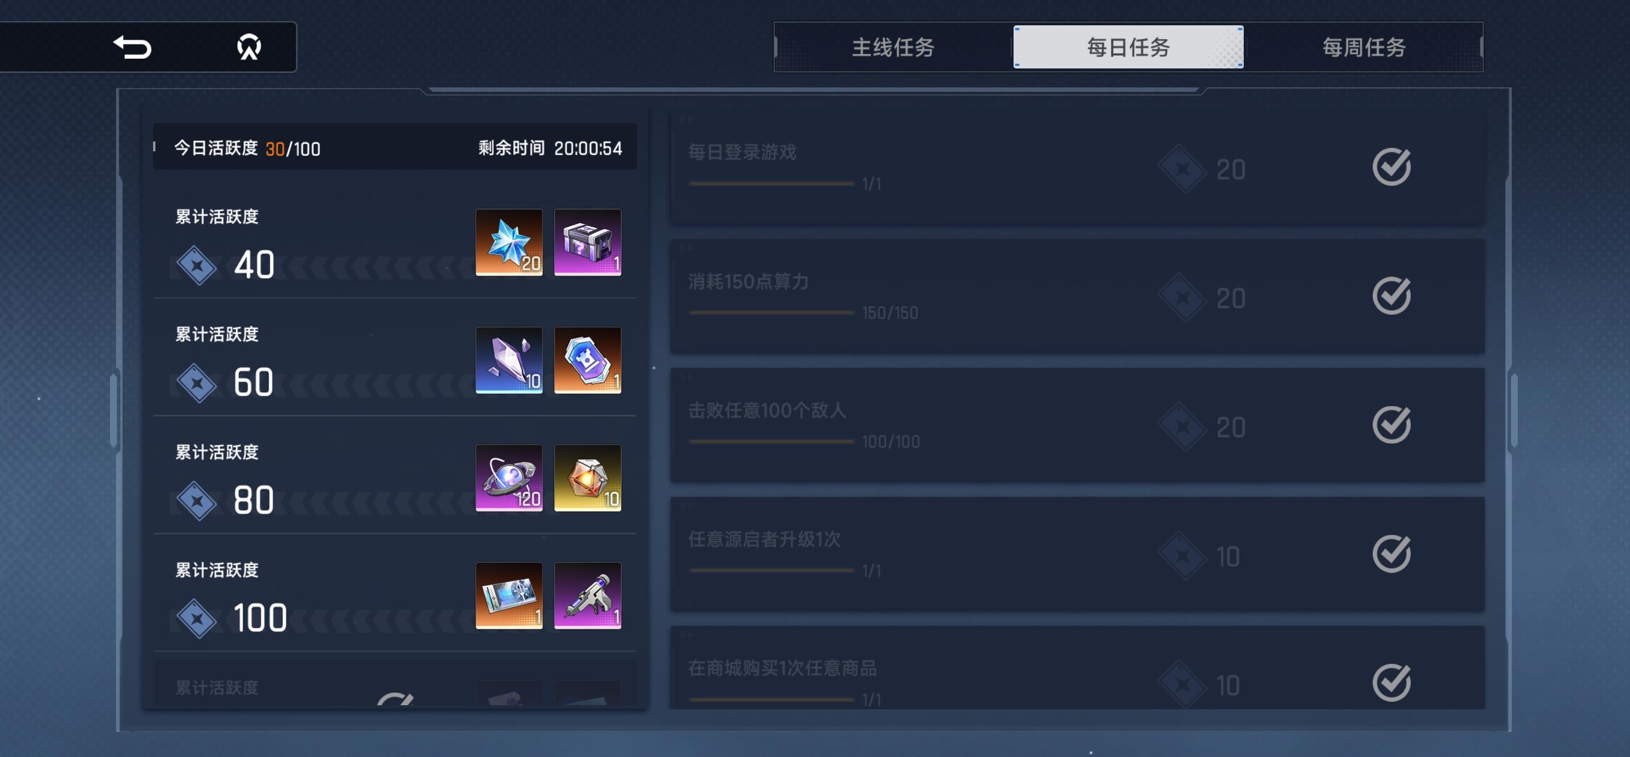Click checkmark for 每日登录游戏 task
This screenshot has height=757, width=1630.
1391,167
